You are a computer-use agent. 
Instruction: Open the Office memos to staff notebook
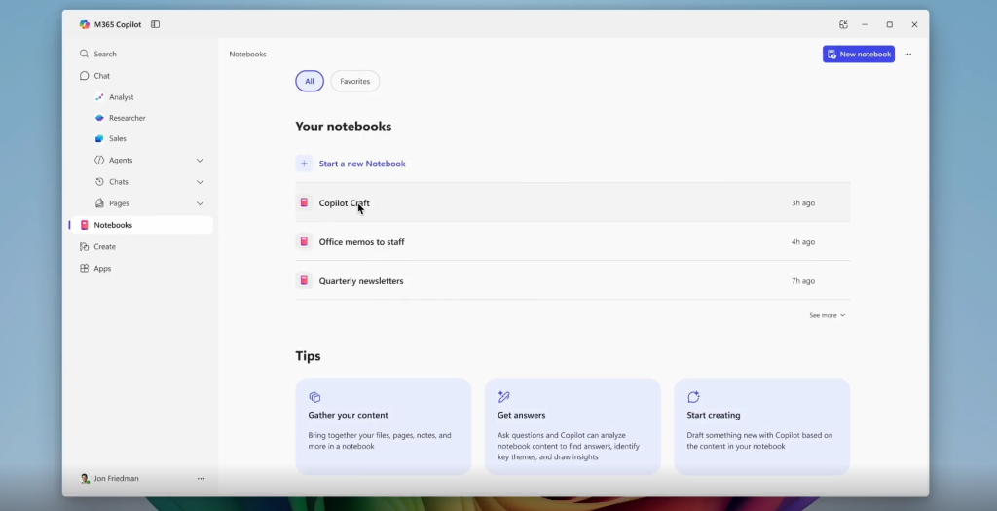(x=572, y=242)
